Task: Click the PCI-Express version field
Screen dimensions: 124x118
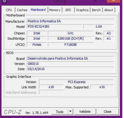Action: pos(76,82)
